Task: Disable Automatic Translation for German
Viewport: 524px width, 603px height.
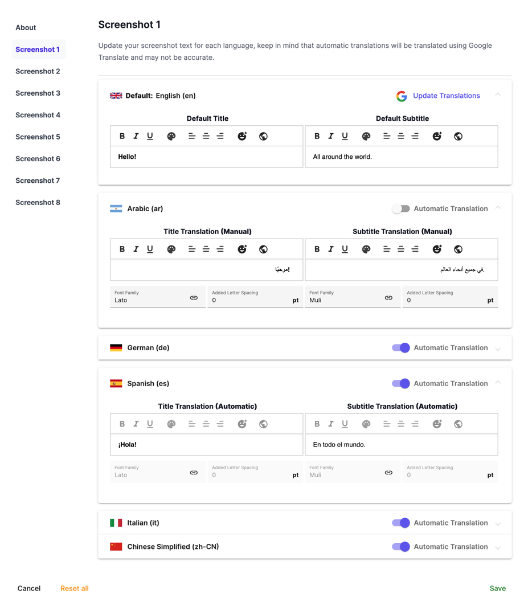Action: (400, 348)
